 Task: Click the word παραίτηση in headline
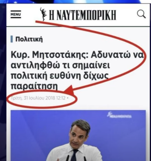click(x=34, y=86)
